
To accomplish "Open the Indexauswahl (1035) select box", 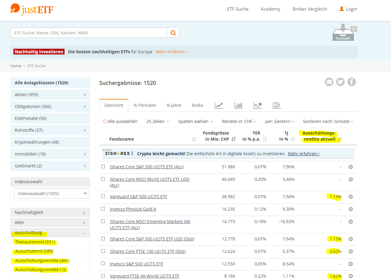I will [51, 193].
